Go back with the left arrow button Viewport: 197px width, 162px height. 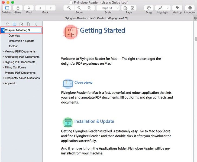click(40, 8)
